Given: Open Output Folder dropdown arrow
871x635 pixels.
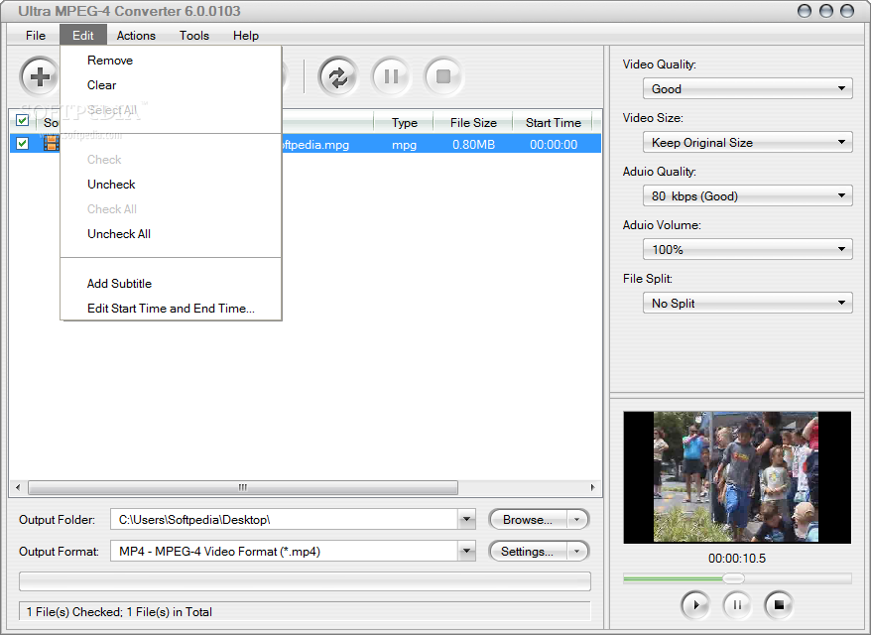Looking at the screenshot, I should point(466,520).
